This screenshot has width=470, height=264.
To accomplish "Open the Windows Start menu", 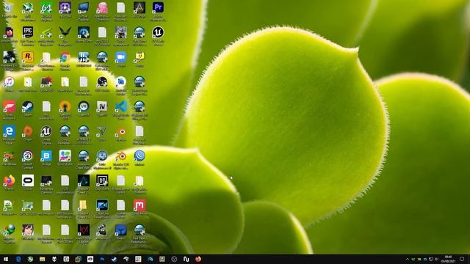I will tap(6, 259).
